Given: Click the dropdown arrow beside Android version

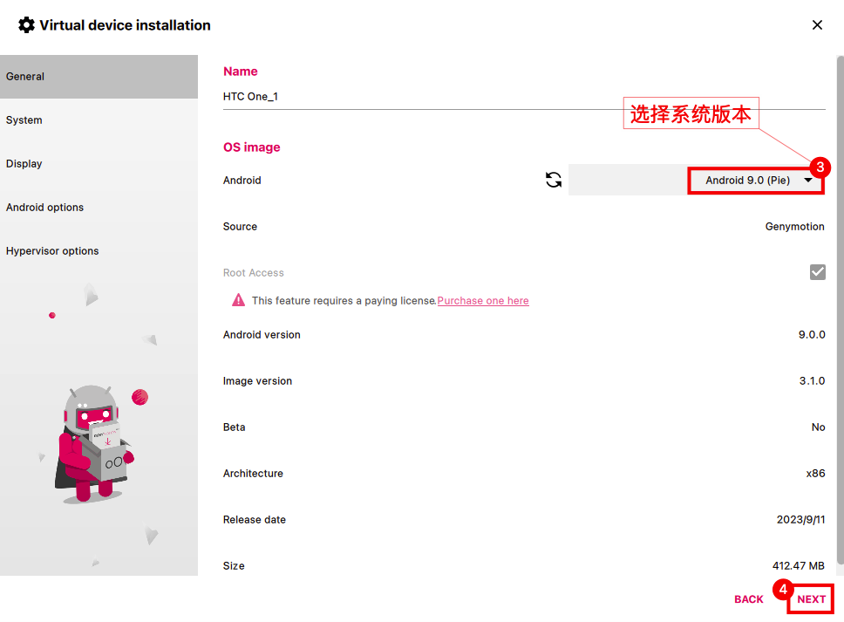Looking at the screenshot, I should tap(809, 181).
